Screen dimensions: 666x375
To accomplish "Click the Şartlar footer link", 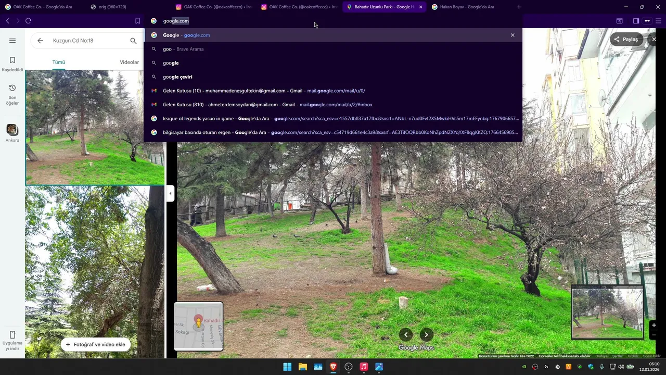I will click(x=618, y=356).
